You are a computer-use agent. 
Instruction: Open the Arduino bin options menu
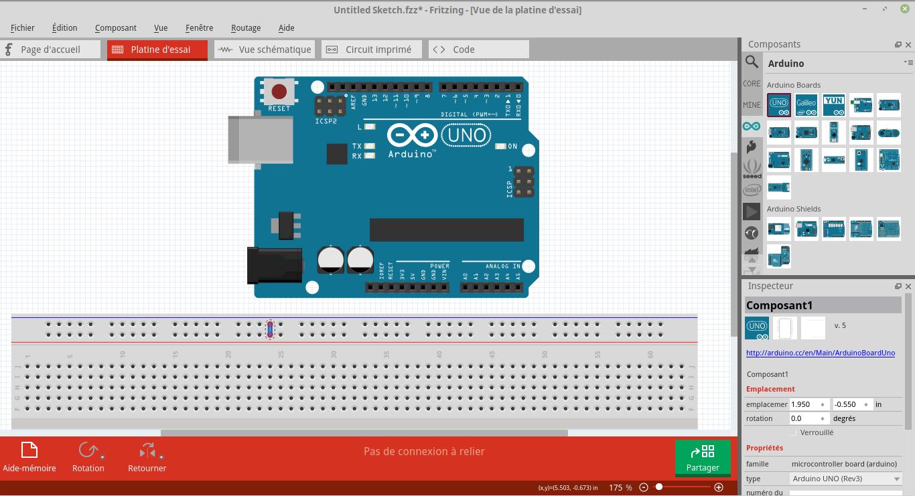coord(908,62)
